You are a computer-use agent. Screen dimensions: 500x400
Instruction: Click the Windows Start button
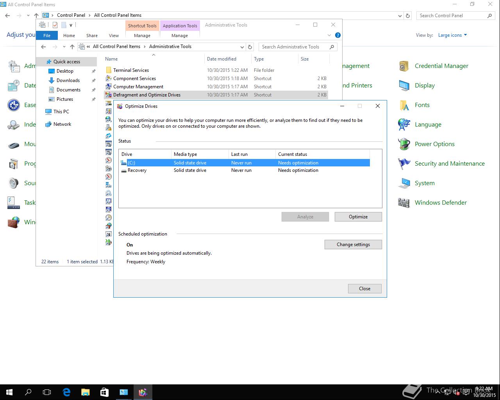(x=9, y=392)
